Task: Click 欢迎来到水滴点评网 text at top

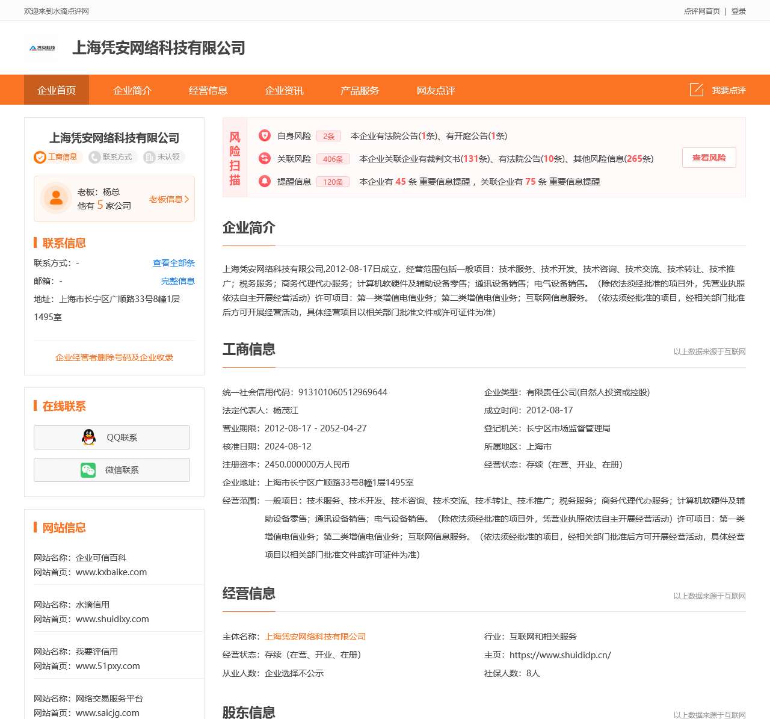Action: point(57,11)
